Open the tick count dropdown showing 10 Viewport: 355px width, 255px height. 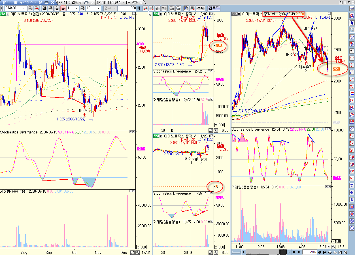click(x=98, y=8)
